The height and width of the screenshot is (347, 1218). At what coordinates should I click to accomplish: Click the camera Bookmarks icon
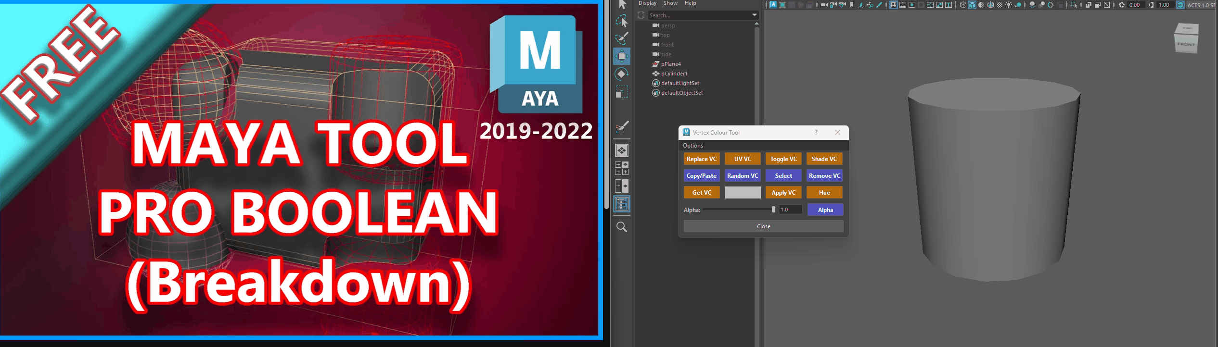(852, 5)
